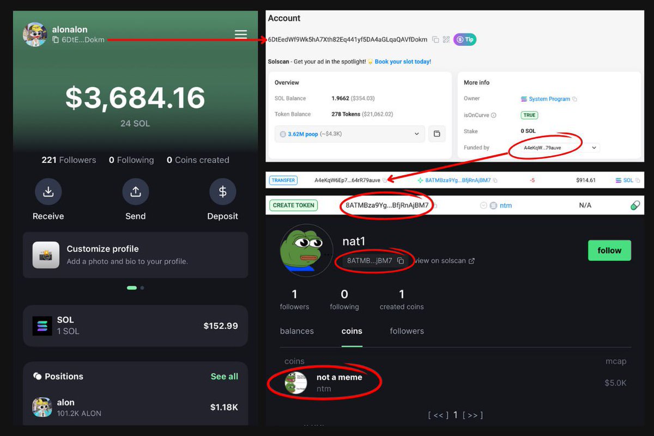Screen dimensions: 654x436
Task: Click Book your slot today link
Action: pos(403,62)
